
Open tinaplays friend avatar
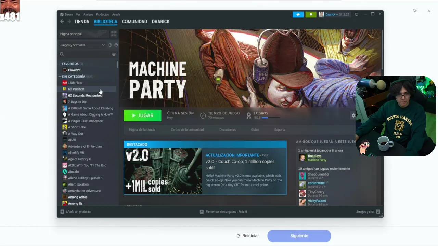[x=302, y=158]
